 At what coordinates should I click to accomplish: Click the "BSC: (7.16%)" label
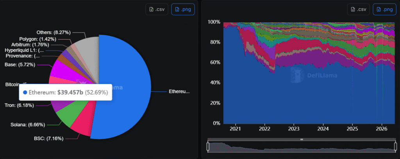[x=48, y=138]
